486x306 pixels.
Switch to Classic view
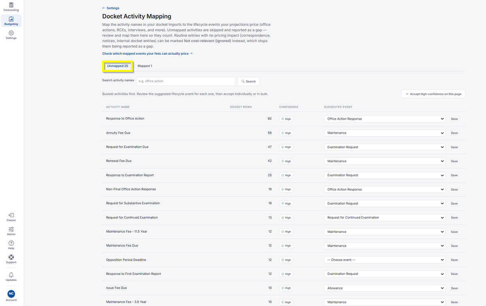[x=11, y=217]
